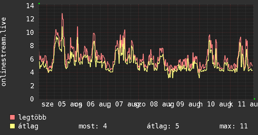Click the 'most: 4' current value
Viewport: 258px width, 135px height.
(93, 126)
